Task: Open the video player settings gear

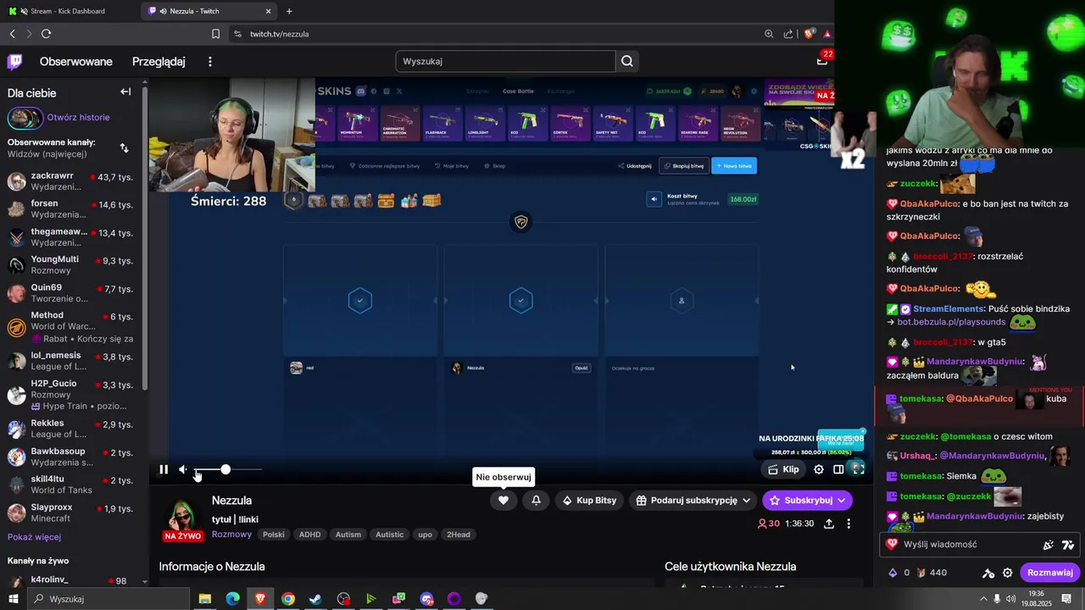Action: [819, 469]
